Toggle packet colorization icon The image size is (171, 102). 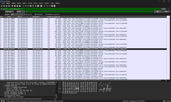click(x=41, y=6)
